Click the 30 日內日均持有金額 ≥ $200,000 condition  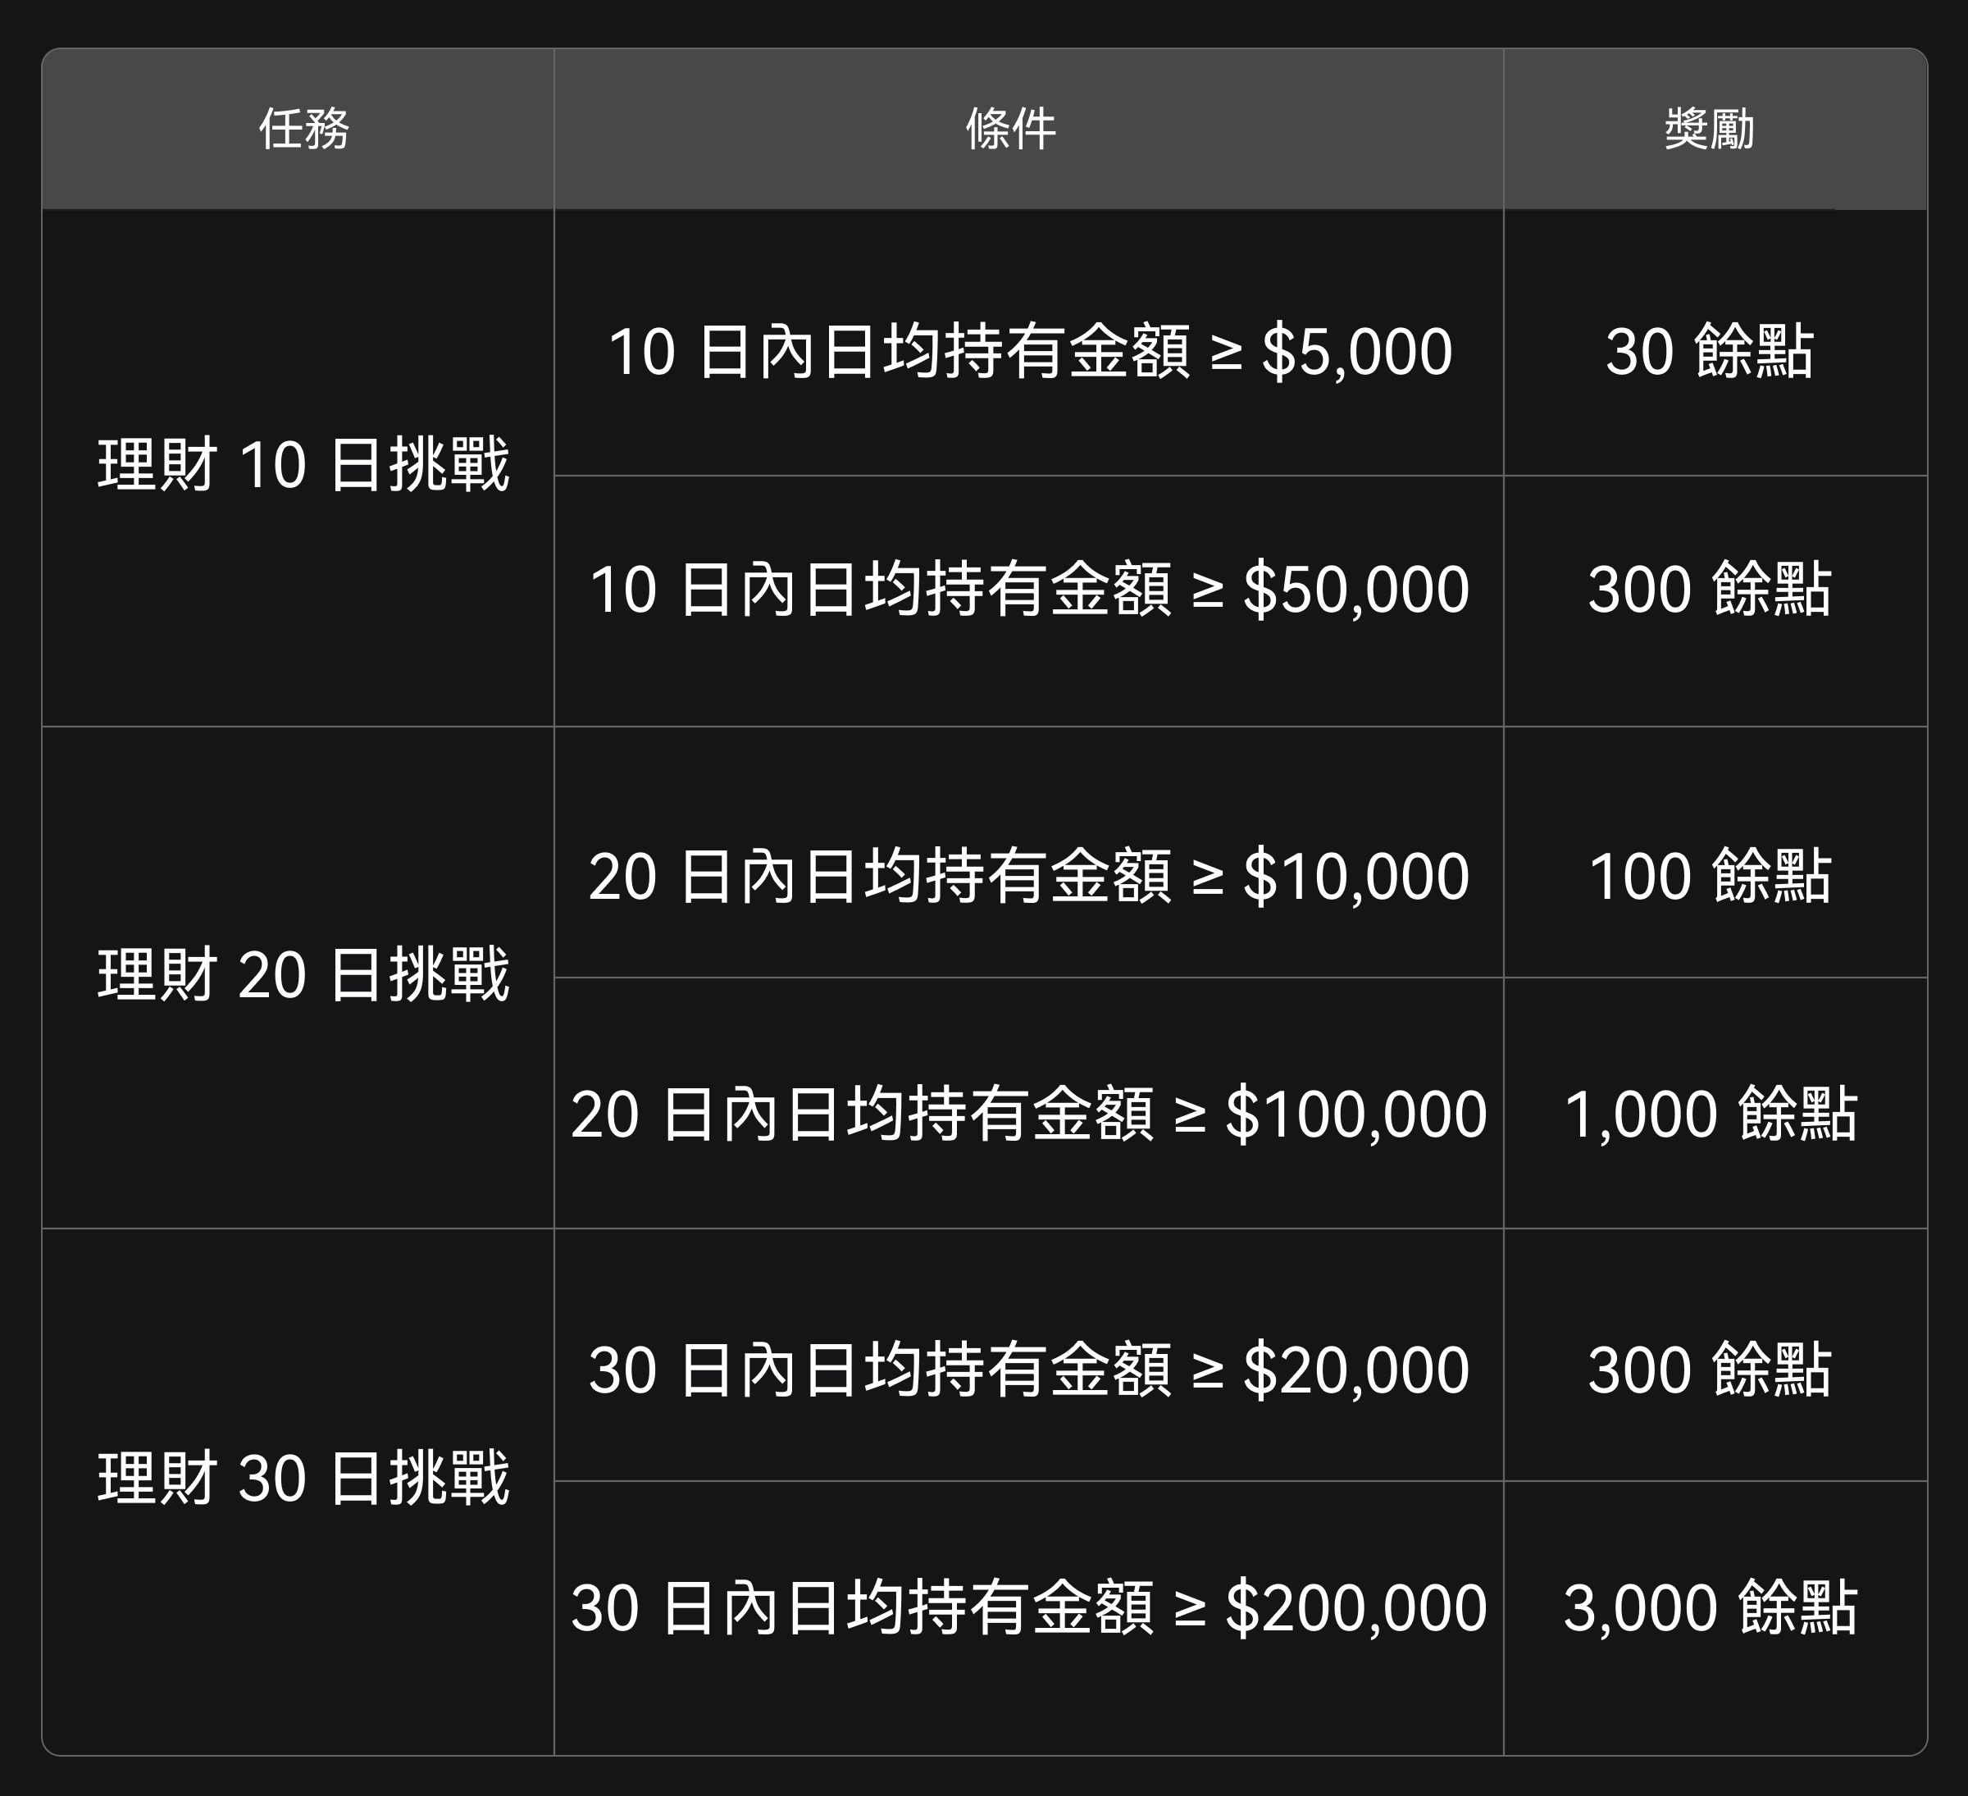[1029, 1607]
